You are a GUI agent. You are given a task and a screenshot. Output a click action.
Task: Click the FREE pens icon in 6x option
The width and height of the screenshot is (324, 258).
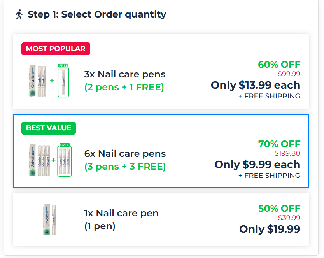point(64,160)
